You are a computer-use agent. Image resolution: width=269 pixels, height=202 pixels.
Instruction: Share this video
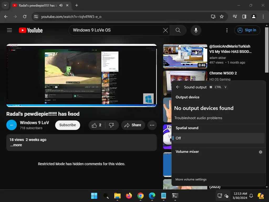133,125
